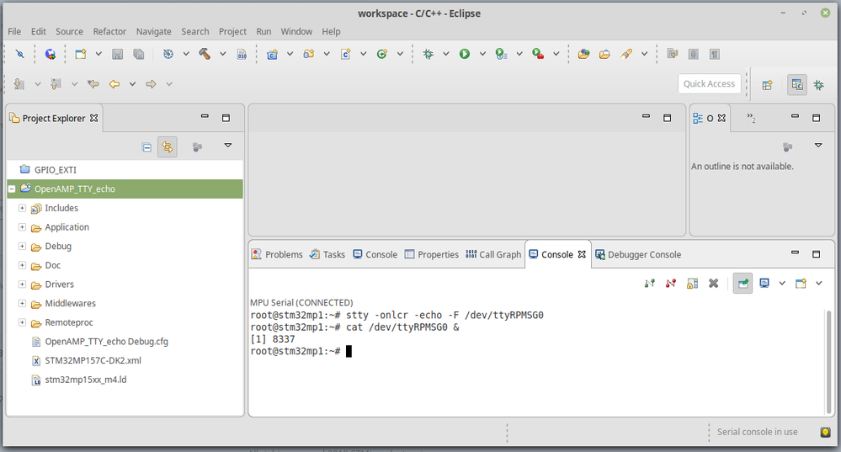Image resolution: width=841 pixels, height=452 pixels.
Task: Click the Tasks tab
Action: point(327,255)
